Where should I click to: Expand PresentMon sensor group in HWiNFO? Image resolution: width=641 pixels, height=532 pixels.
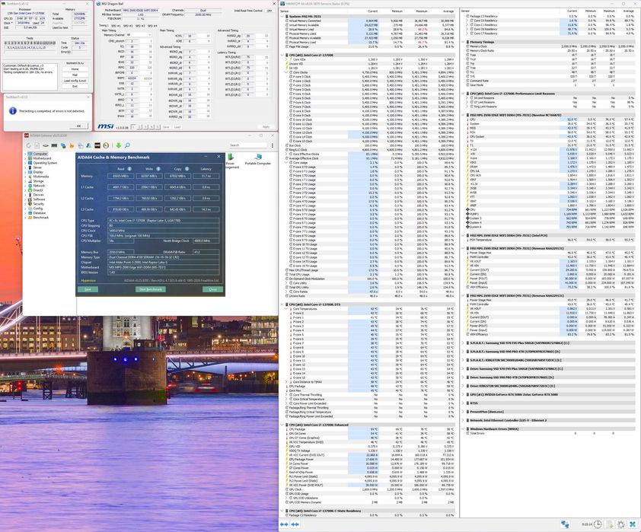point(463,412)
